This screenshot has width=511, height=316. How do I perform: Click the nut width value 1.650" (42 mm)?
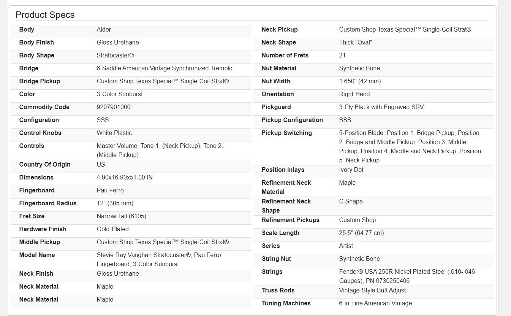(x=360, y=81)
